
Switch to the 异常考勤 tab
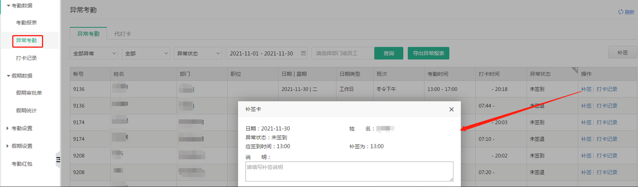click(88, 34)
